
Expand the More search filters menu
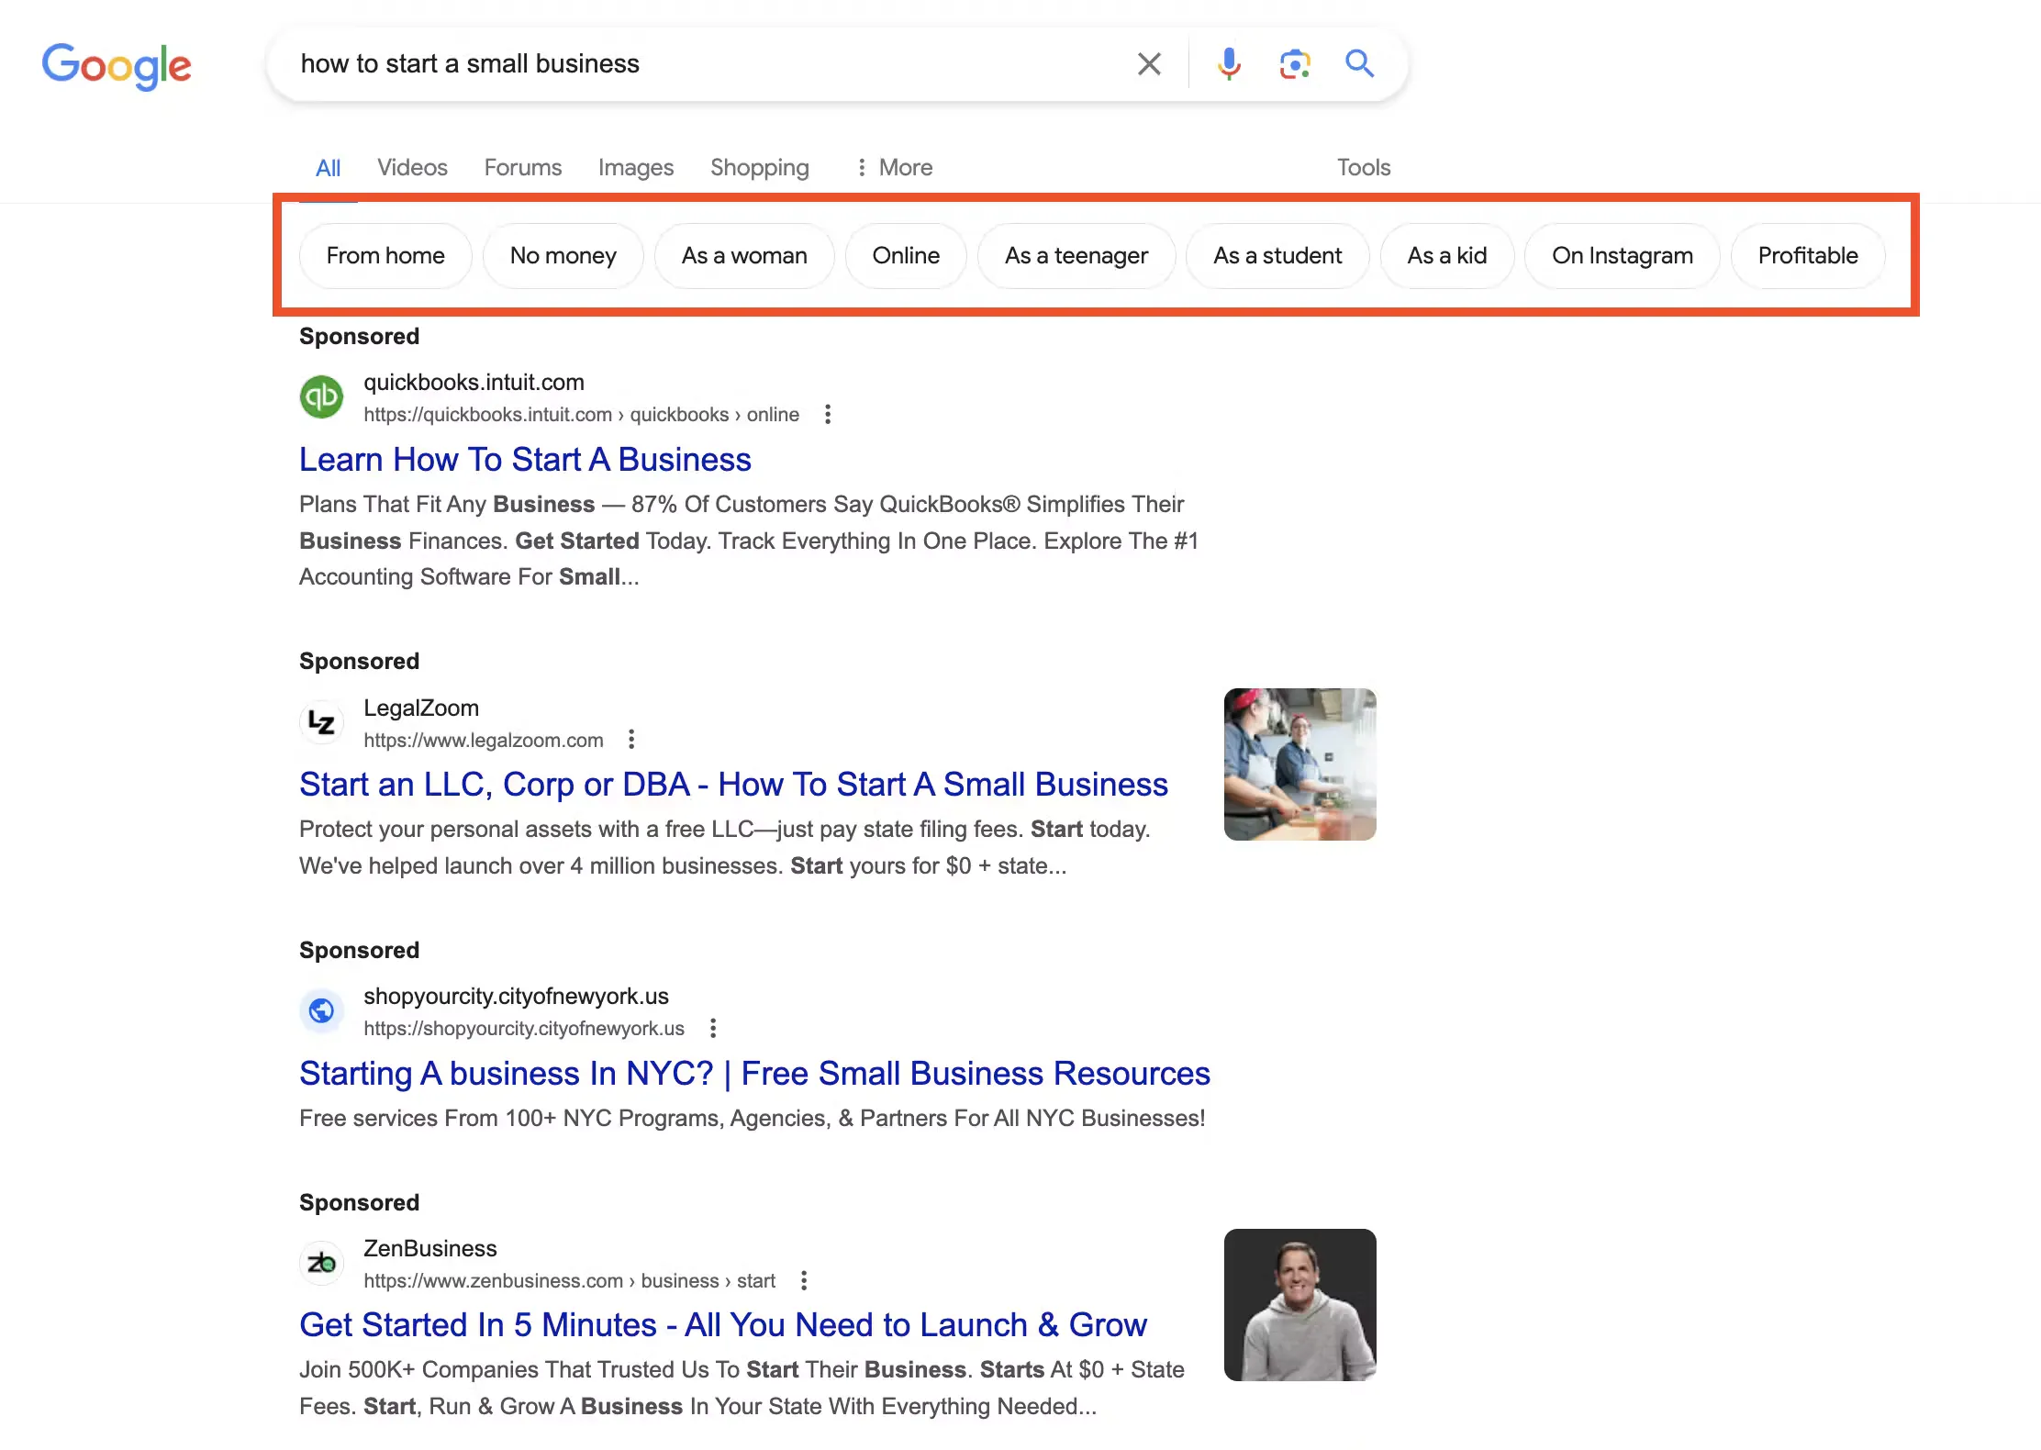(894, 168)
